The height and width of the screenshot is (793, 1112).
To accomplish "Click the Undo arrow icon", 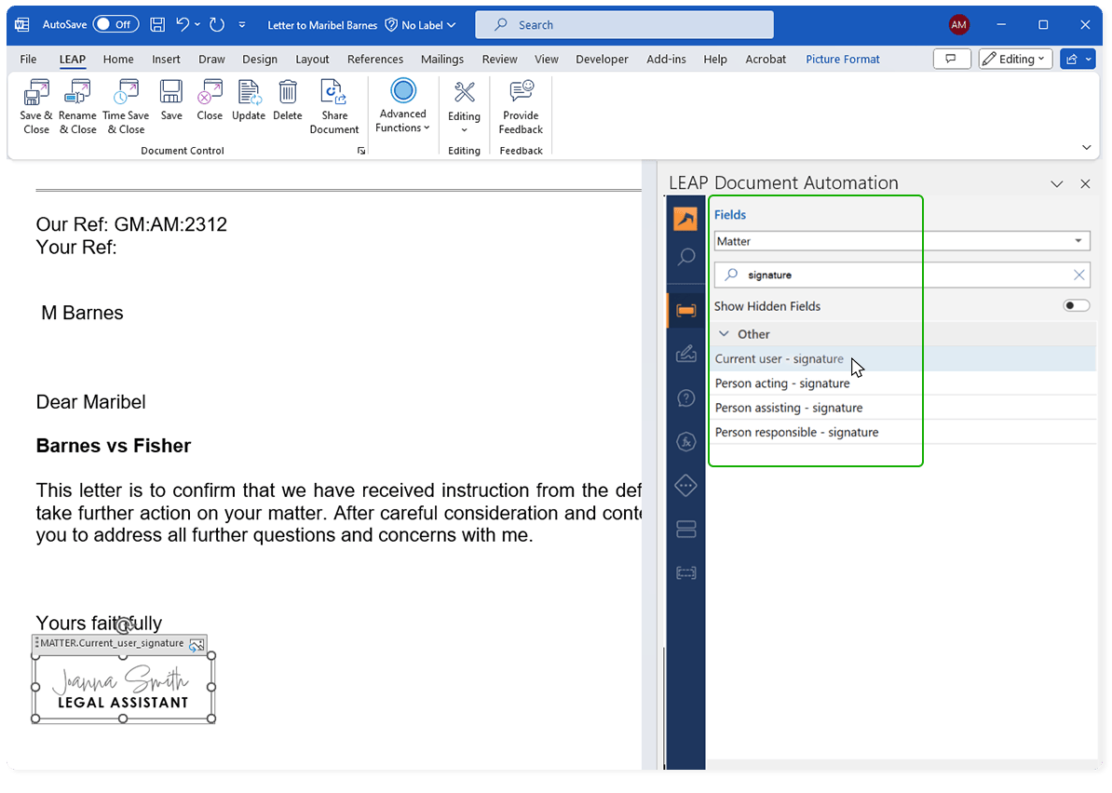I will point(183,24).
